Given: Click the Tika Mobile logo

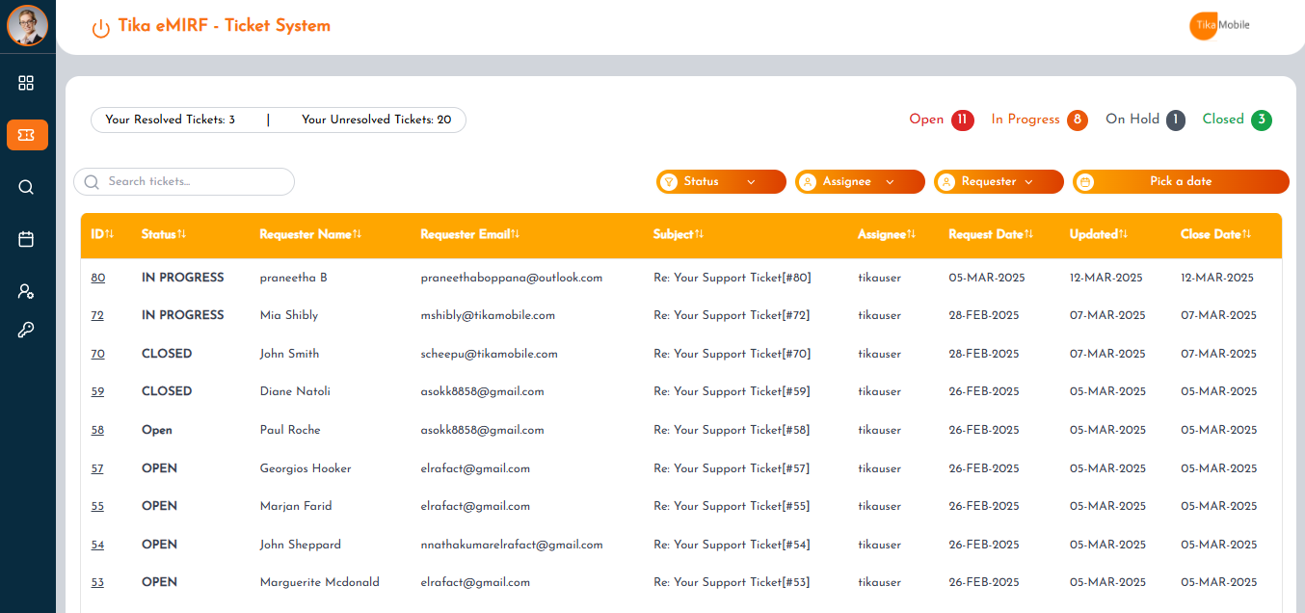Looking at the screenshot, I should (x=1220, y=26).
